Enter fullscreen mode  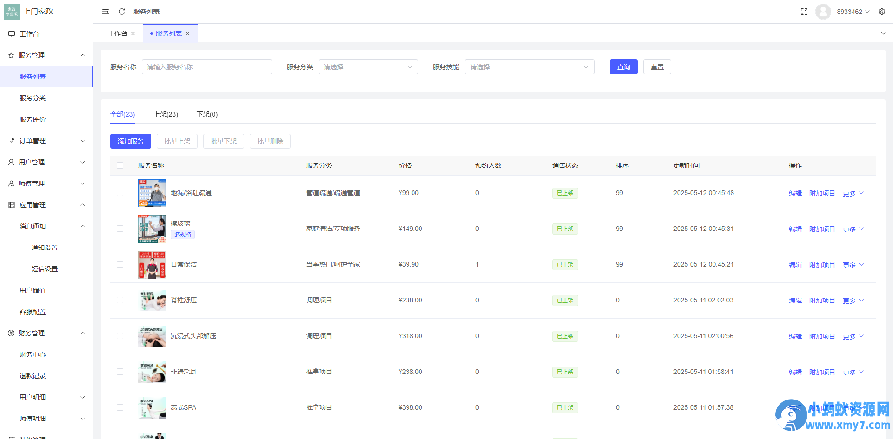[x=804, y=12]
